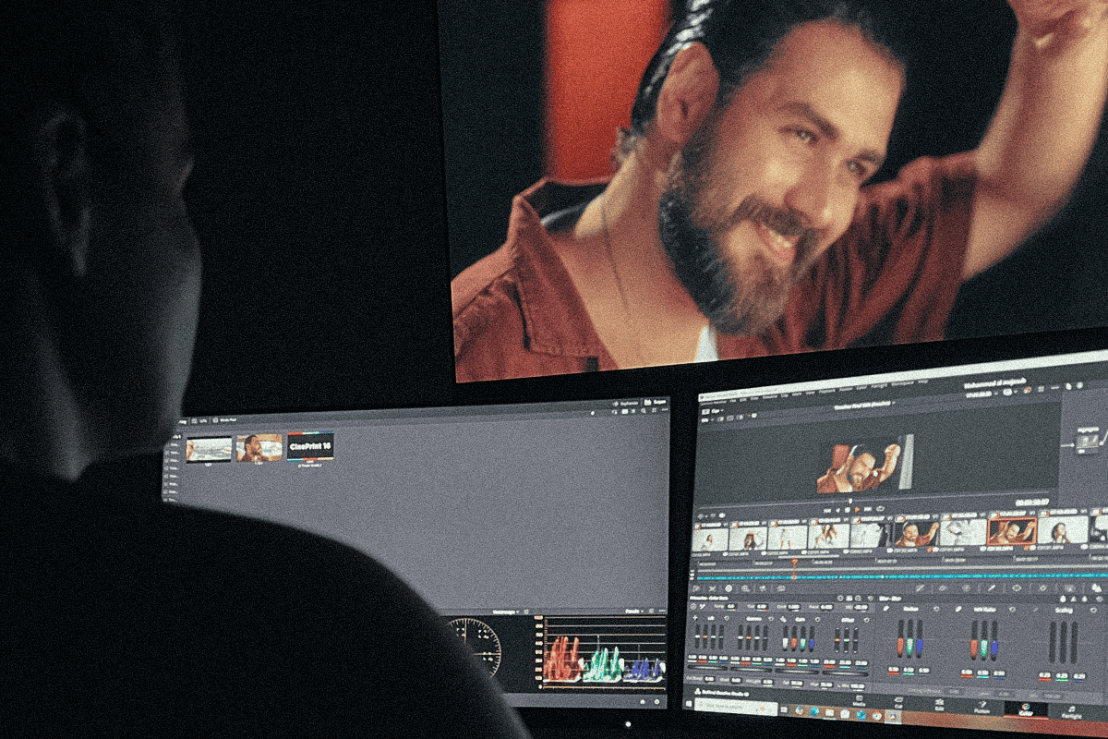Viewport: 1108px width, 739px height.
Task: Toggle loop playback in viewer transport
Action: (x=878, y=509)
